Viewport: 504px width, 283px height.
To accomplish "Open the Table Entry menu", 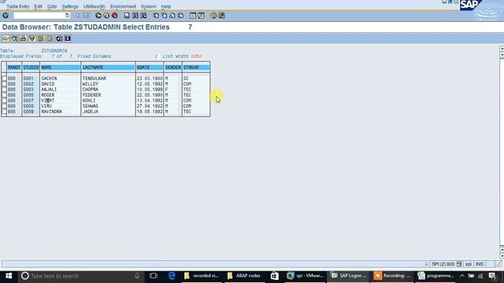I will [17, 6].
